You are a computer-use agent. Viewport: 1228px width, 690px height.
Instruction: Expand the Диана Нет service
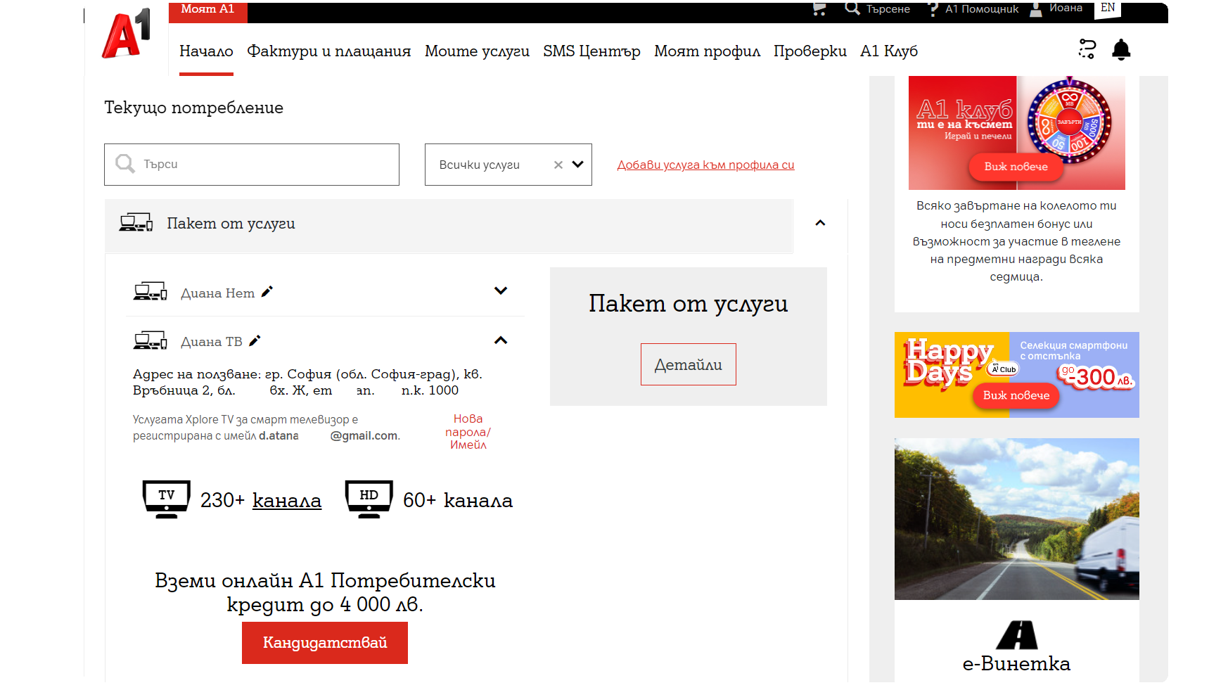point(501,290)
